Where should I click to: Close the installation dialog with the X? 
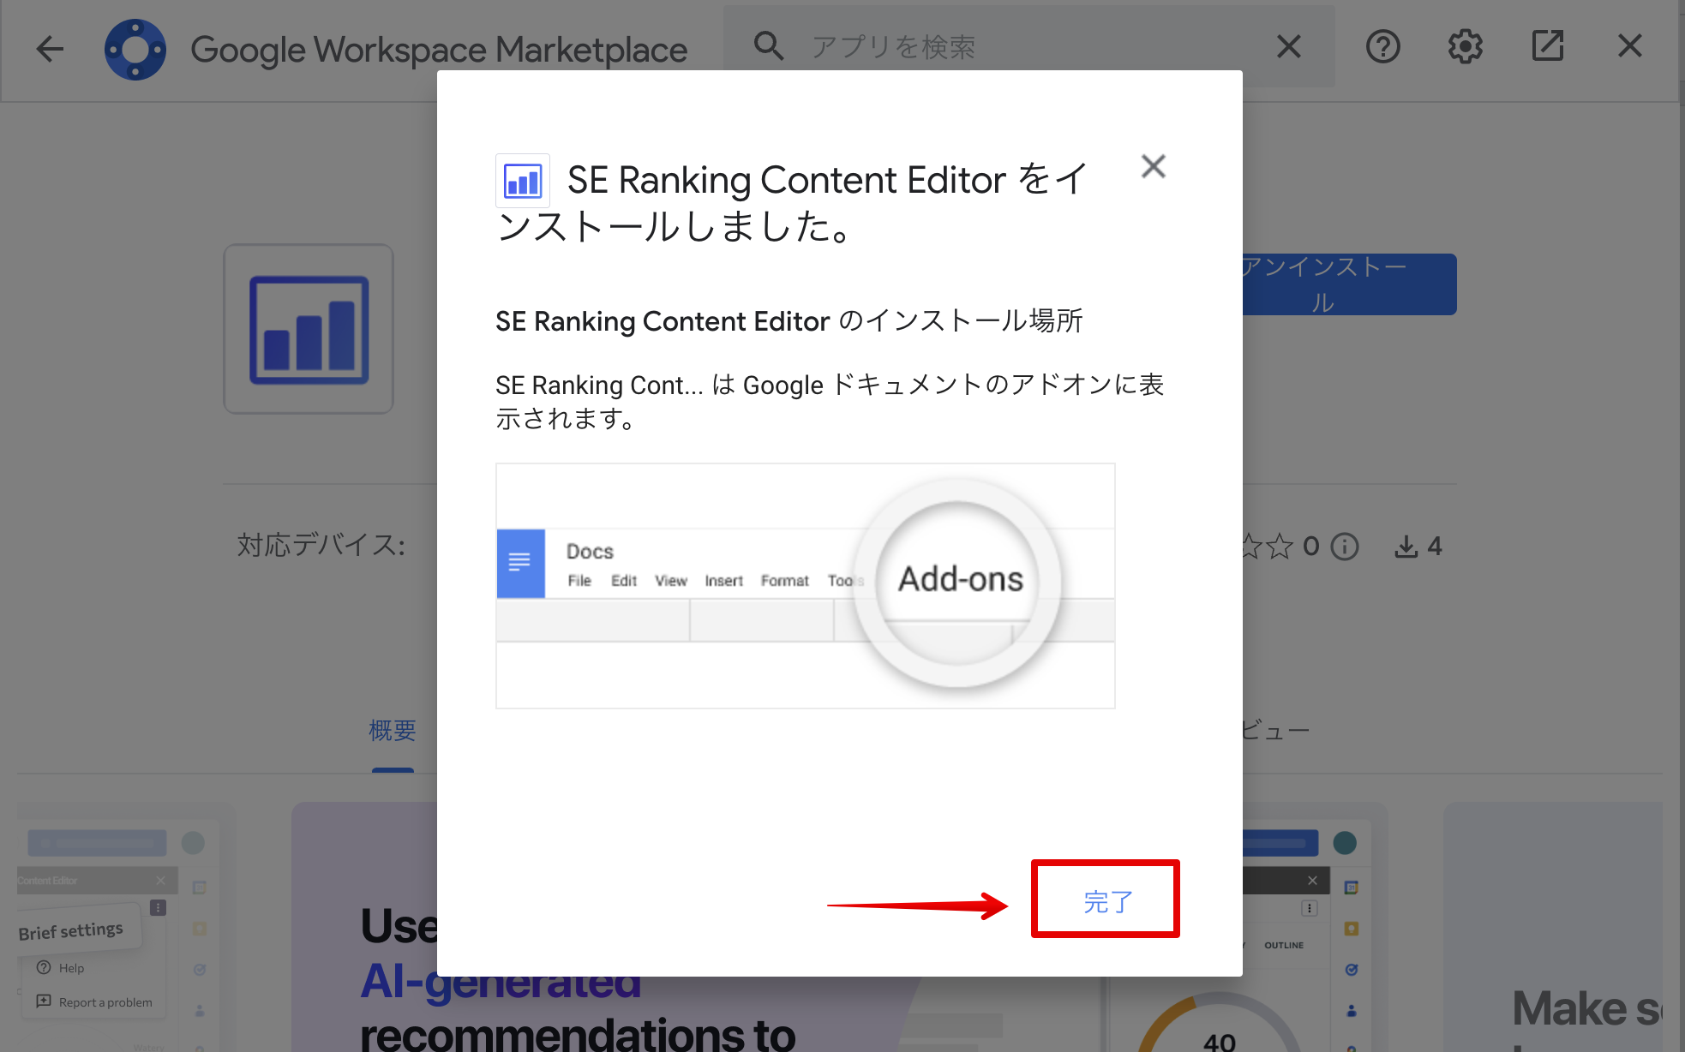click(1154, 166)
